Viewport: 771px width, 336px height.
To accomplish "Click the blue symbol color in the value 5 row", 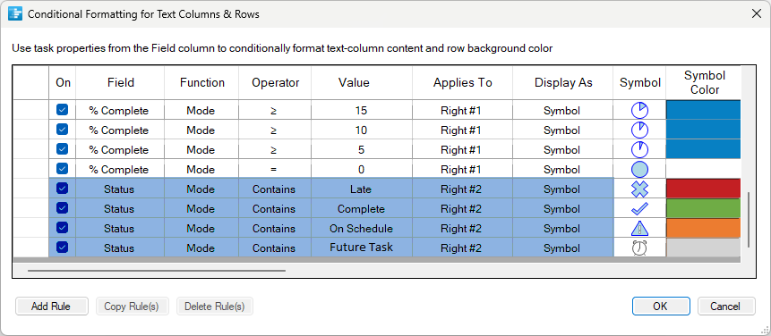I will click(x=703, y=149).
